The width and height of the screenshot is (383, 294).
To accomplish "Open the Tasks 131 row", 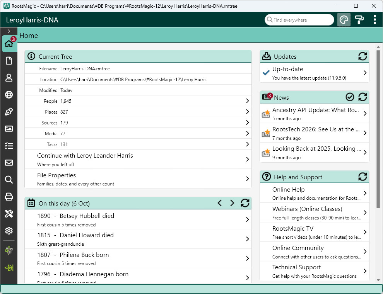I will point(138,144).
